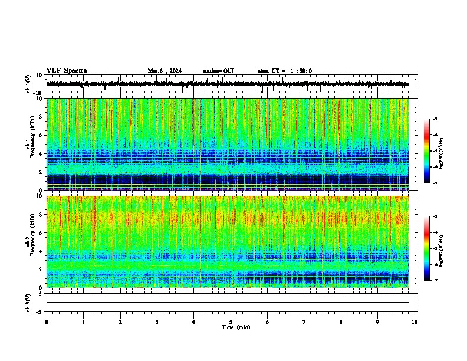
Task: Click the "station=OUI" header label
Action: tap(218, 71)
